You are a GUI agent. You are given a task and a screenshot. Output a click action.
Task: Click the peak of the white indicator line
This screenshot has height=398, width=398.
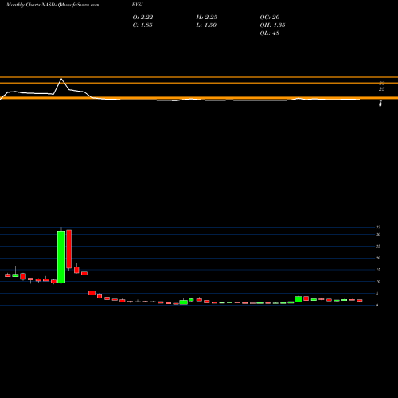[x=61, y=79]
